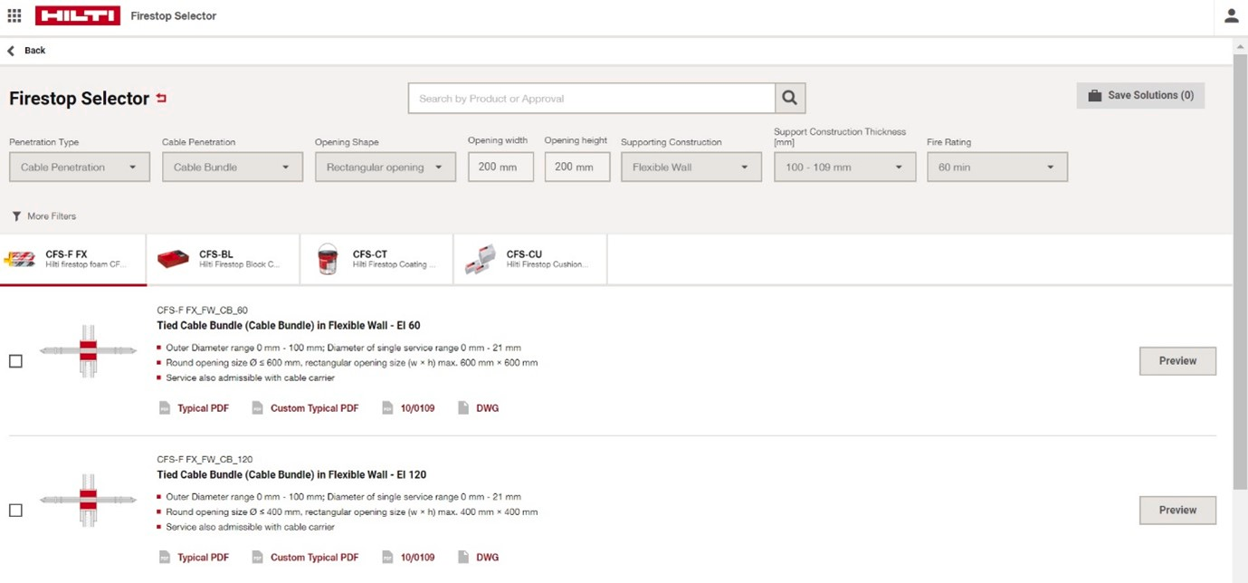Select the CFS-CT product tab
1248x583 pixels.
(376, 260)
